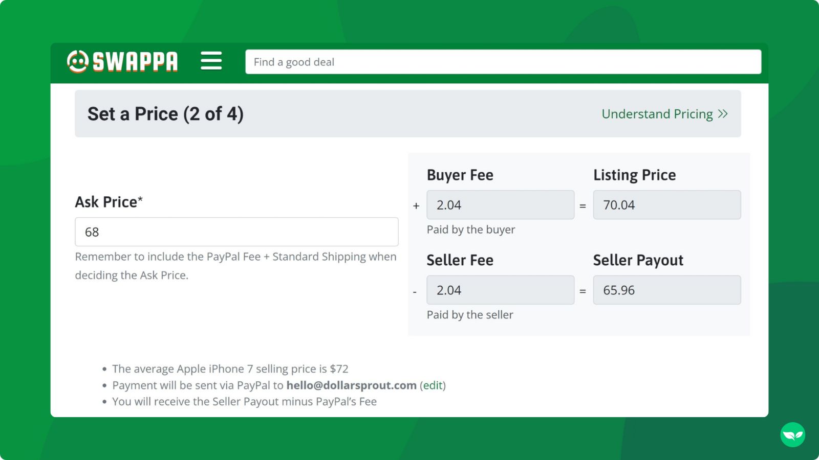
Task: Click the Swappa smiley face logo
Action: (77, 60)
